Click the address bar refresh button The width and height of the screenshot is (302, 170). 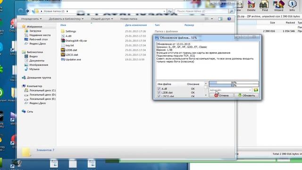(x=170, y=11)
